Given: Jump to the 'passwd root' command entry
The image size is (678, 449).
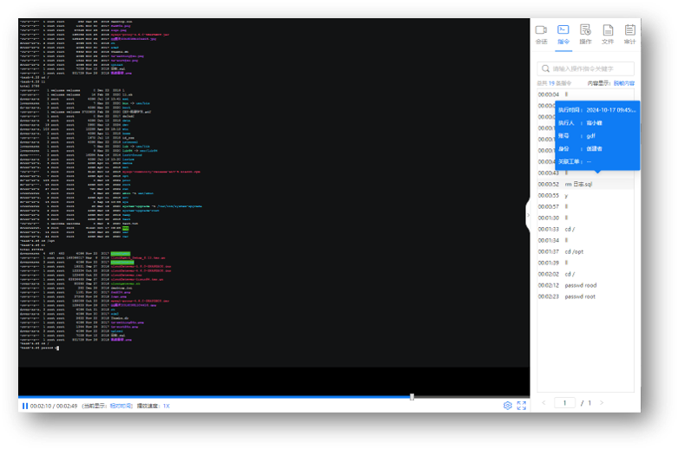Looking at the screenshot, I should (x=580, y=296).
